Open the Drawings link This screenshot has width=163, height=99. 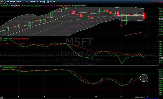tap(21, 4)
